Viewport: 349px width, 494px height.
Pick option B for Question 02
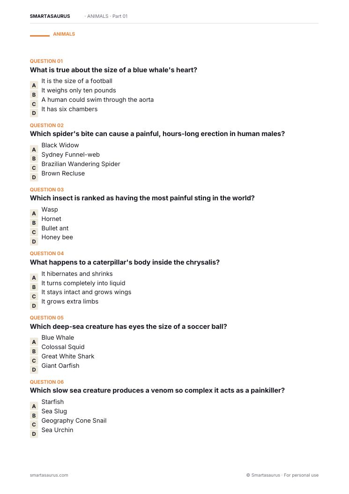point(34,159)
